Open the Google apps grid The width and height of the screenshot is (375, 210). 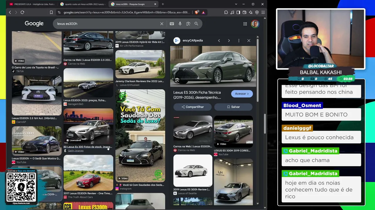coord(245,24)
